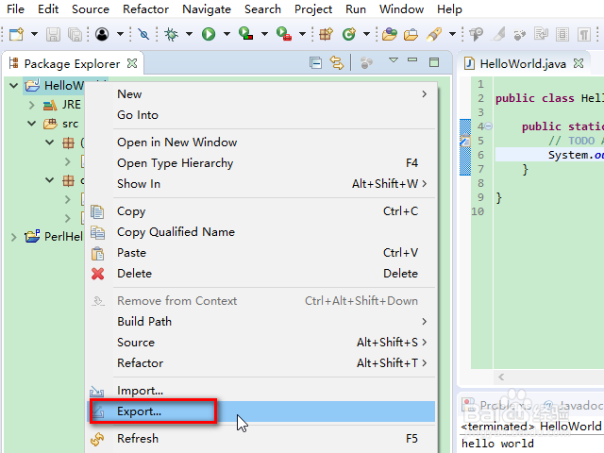
Task: Click the New Java Class icon
Action: click(349, 34)
